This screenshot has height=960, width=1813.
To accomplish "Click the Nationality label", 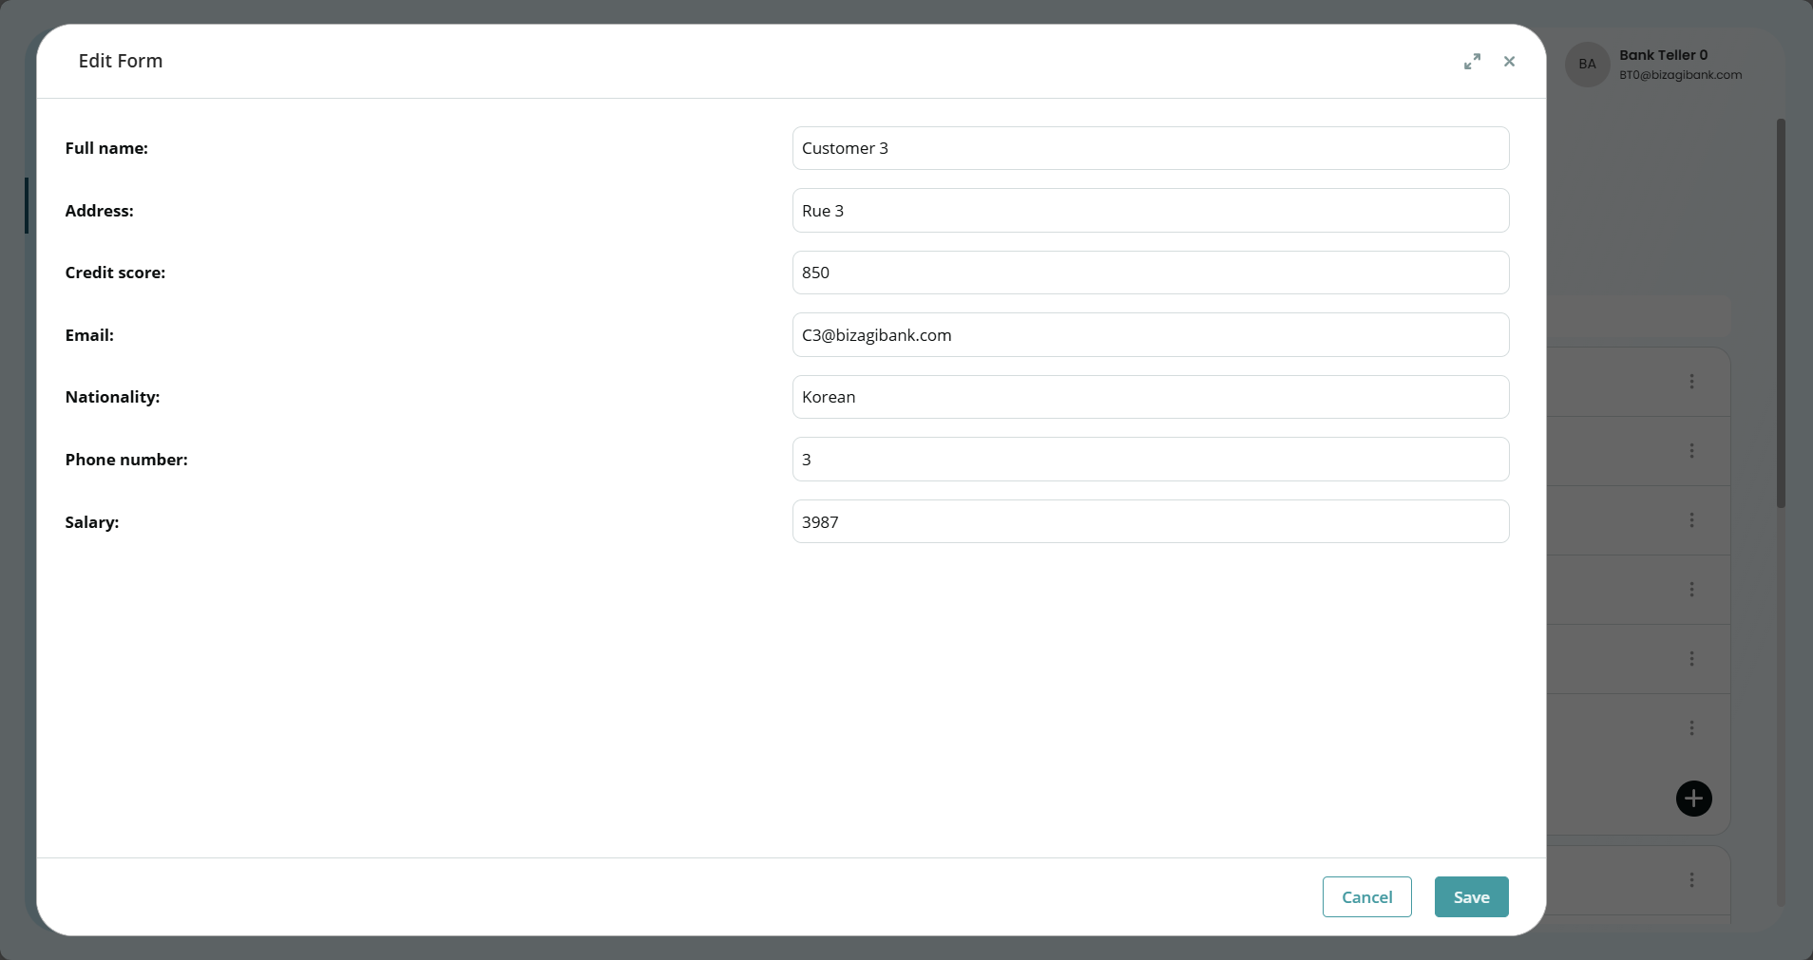I will coord(112,397).
